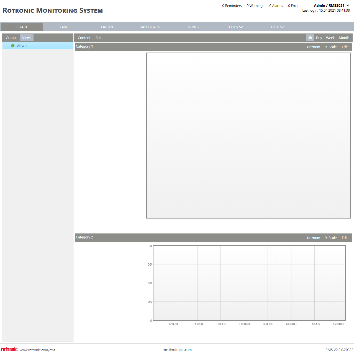This screenshot has height=356, width=354.
Task: Click the 15:30:00 time axis label
Action: click(x=338, y=324)
